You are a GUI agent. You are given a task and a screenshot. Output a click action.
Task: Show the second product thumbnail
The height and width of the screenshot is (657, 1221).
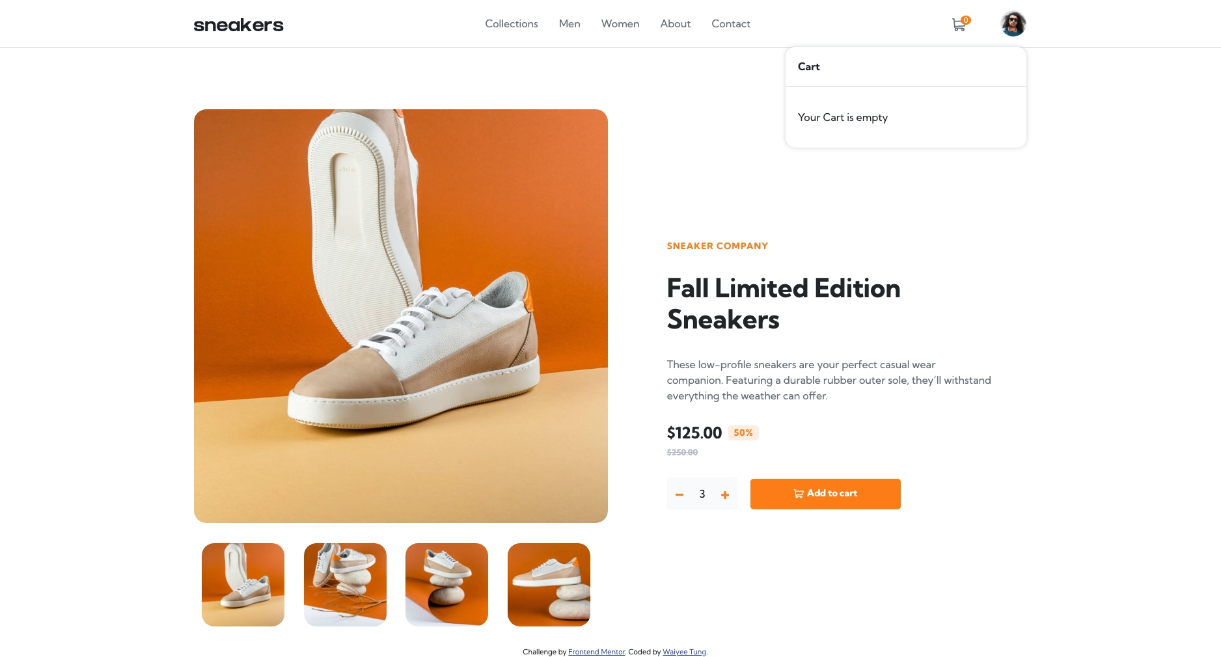(x=345, y=584)
